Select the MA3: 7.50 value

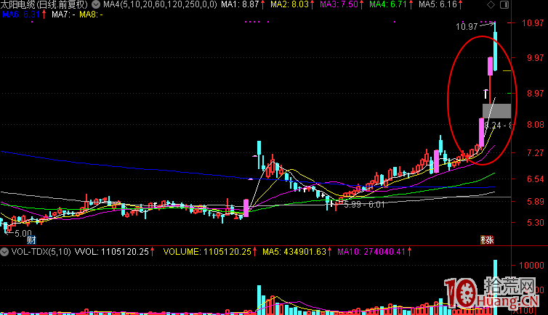click(339, 4)
